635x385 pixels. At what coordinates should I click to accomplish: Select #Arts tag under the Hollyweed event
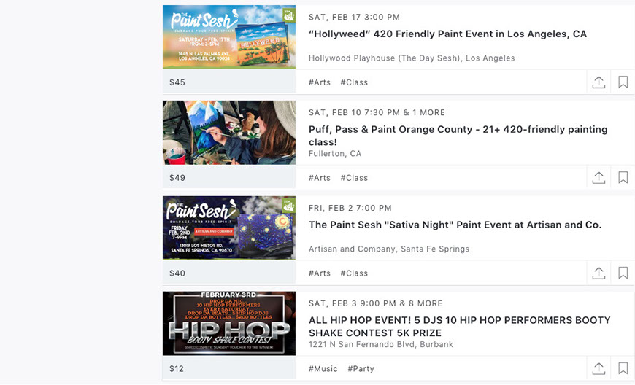point(320,82)
